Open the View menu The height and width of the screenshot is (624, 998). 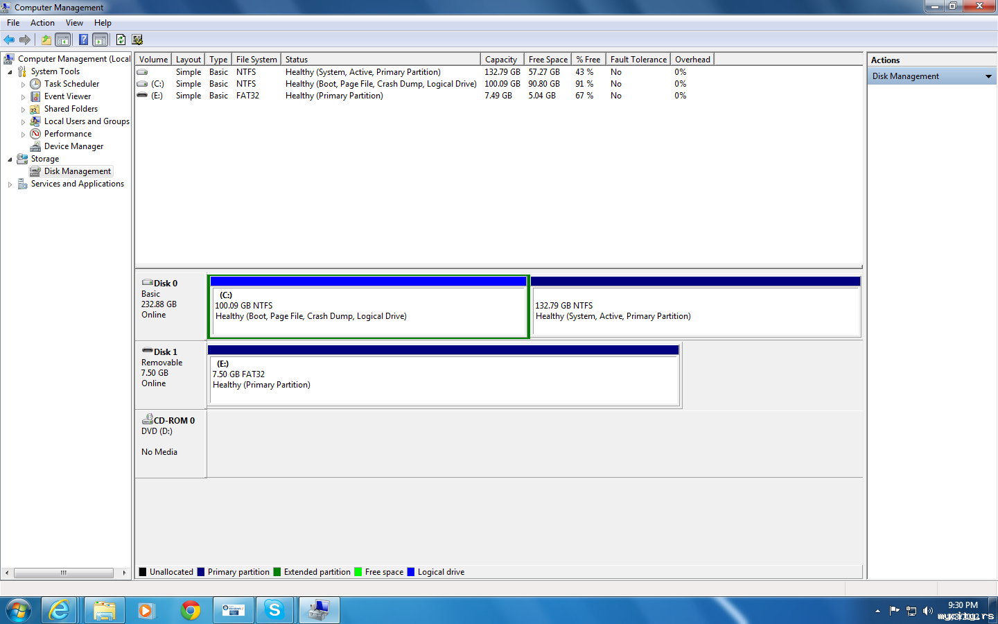(74, 23)
